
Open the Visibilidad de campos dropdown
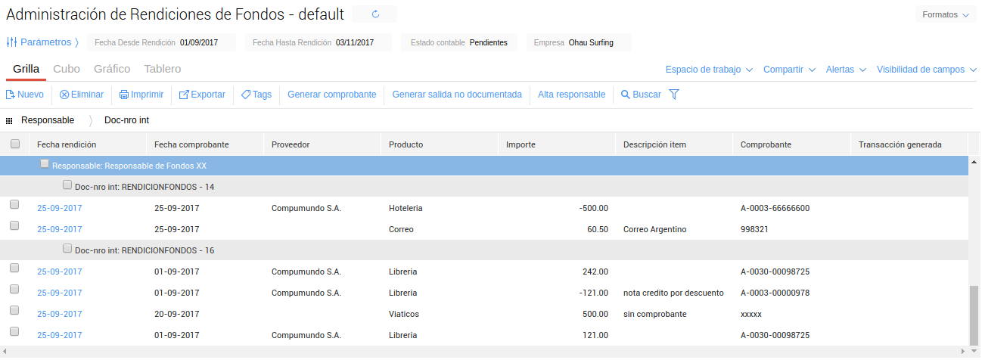point(926,70)
